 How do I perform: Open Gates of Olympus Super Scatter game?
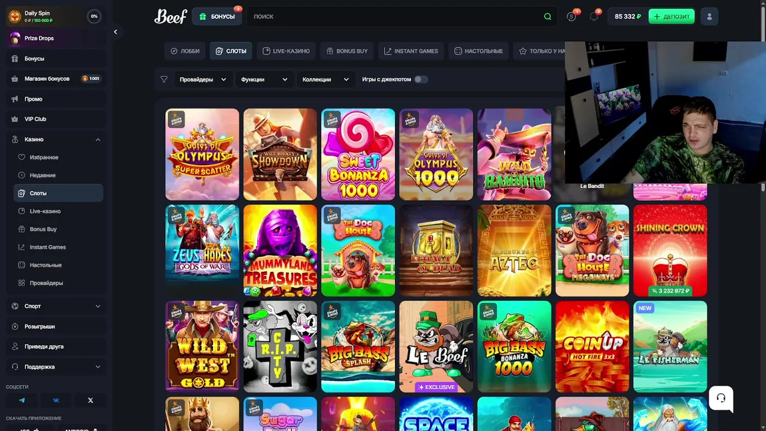[202, 154]
